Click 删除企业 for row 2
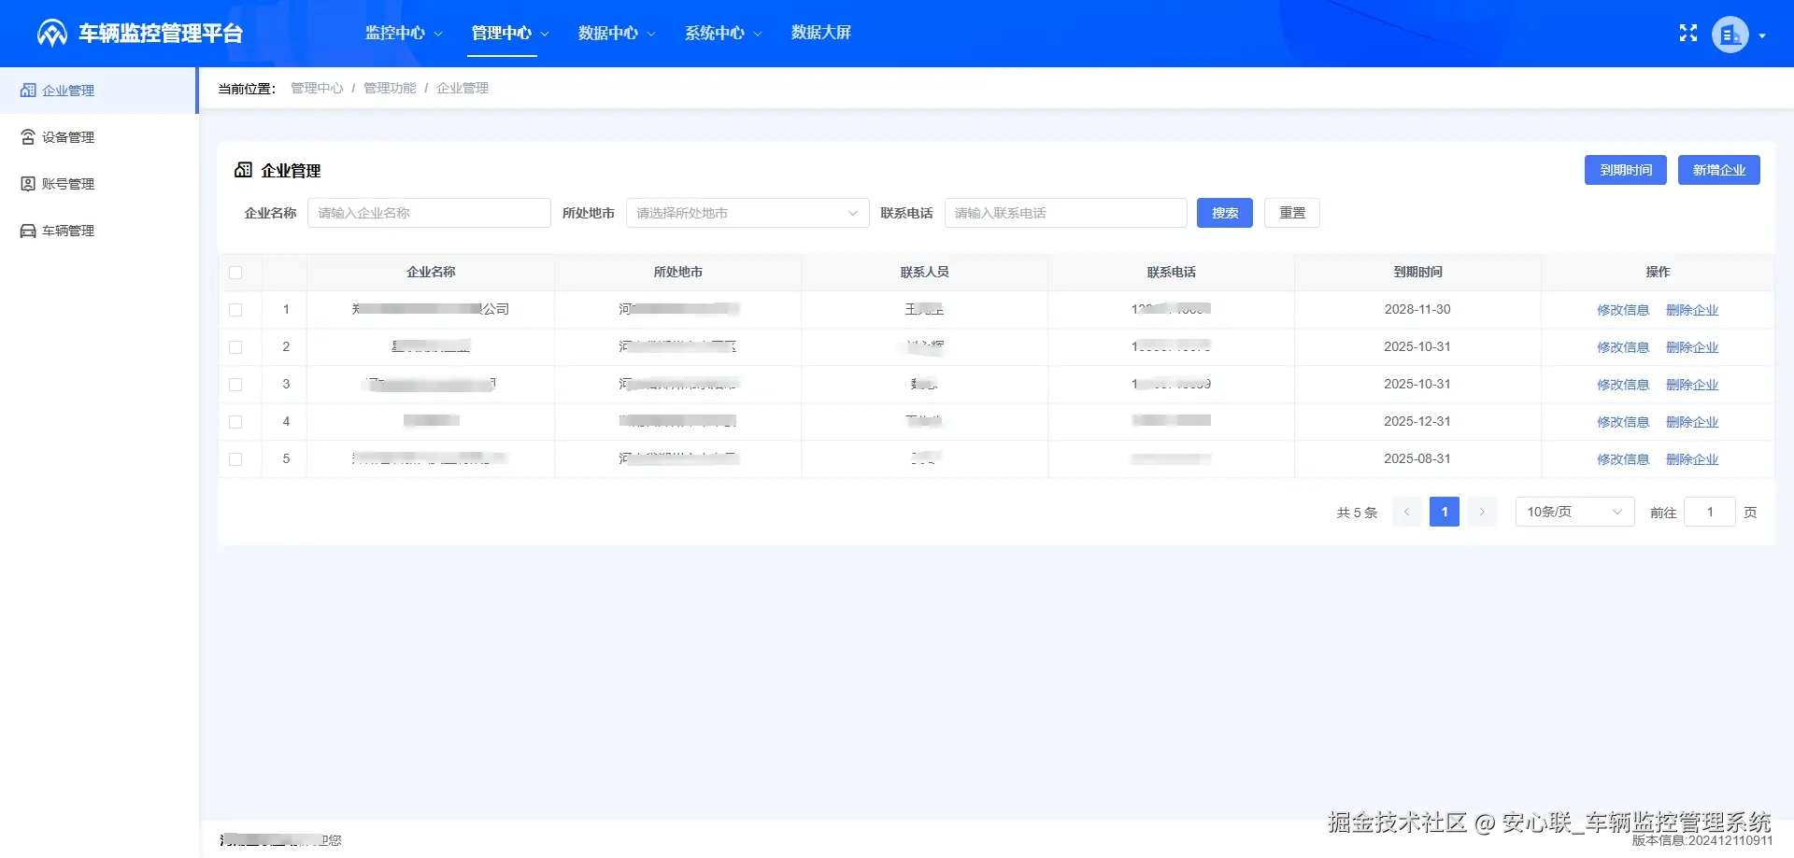Screen dimensions: 1794x858 coord(1692,347)
